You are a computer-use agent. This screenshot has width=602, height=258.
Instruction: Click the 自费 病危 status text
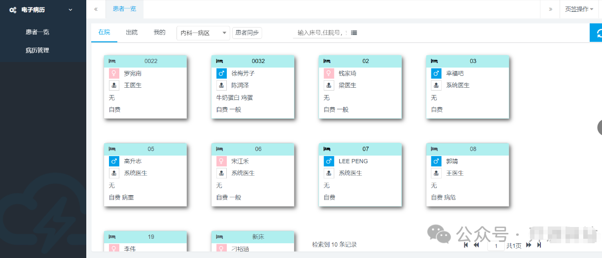pos(444,197)
